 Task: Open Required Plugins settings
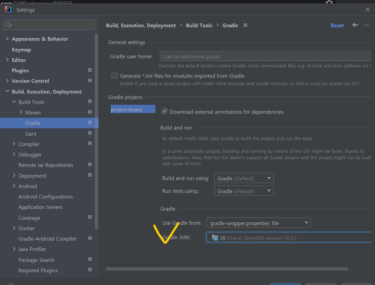(x=38, y=271)
